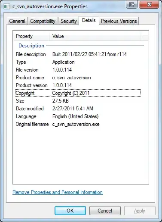The image size is (162, 222).
Task: Select the 'English (United States)' value
Action: 76,116
